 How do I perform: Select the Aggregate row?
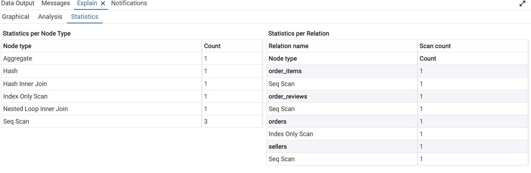click(18, 58)
